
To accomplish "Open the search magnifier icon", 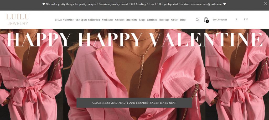I will (197, 20).
